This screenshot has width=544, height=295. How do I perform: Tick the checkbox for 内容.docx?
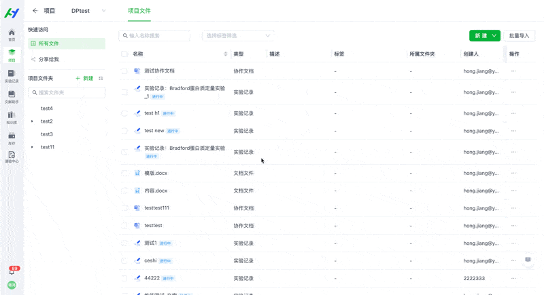124,191
